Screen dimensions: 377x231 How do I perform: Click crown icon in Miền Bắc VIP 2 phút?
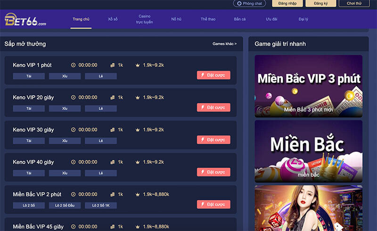(138, 194)
